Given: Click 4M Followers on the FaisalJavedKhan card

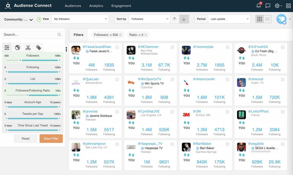Looking at the screenshot, I should pos(92,67).
